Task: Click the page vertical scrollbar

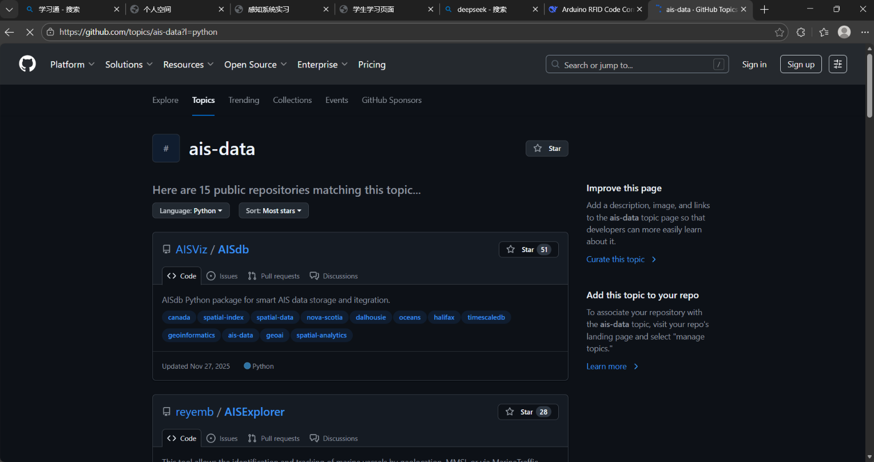Action: point(869,86)
